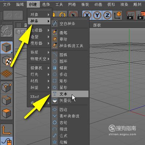Switch to Edges mode
The width and height of the screenshot is (145, 145).
coord(7,100)
